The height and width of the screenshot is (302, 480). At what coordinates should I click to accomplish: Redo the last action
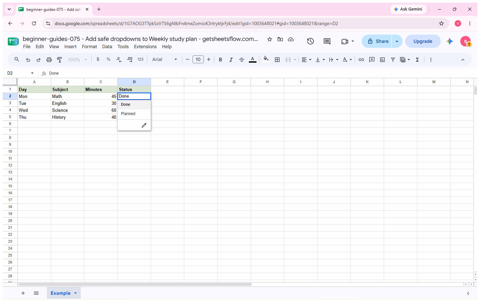[x=39, y=60]
